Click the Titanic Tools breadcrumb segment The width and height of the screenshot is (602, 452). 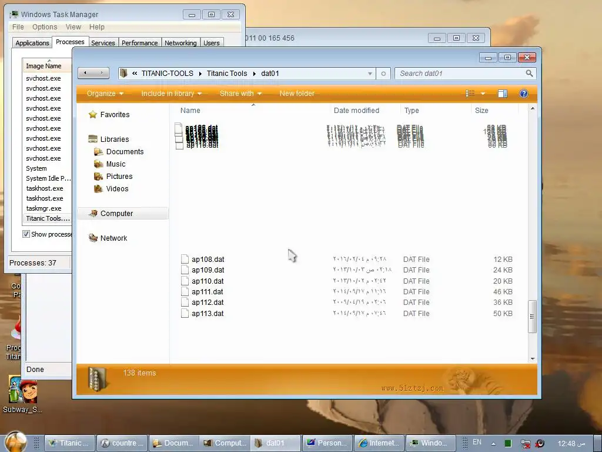227,74
